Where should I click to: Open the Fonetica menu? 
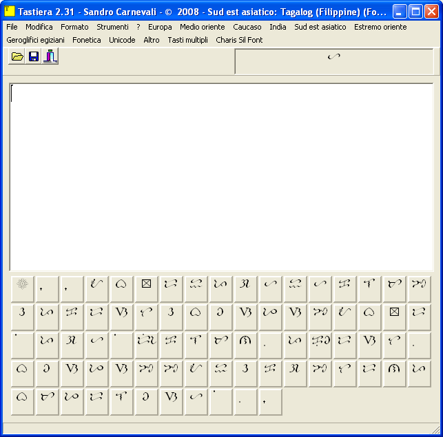coord(86,40)
